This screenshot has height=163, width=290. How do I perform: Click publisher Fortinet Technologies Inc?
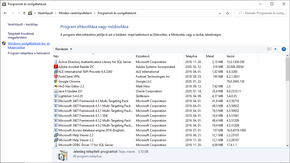point(153,77)
